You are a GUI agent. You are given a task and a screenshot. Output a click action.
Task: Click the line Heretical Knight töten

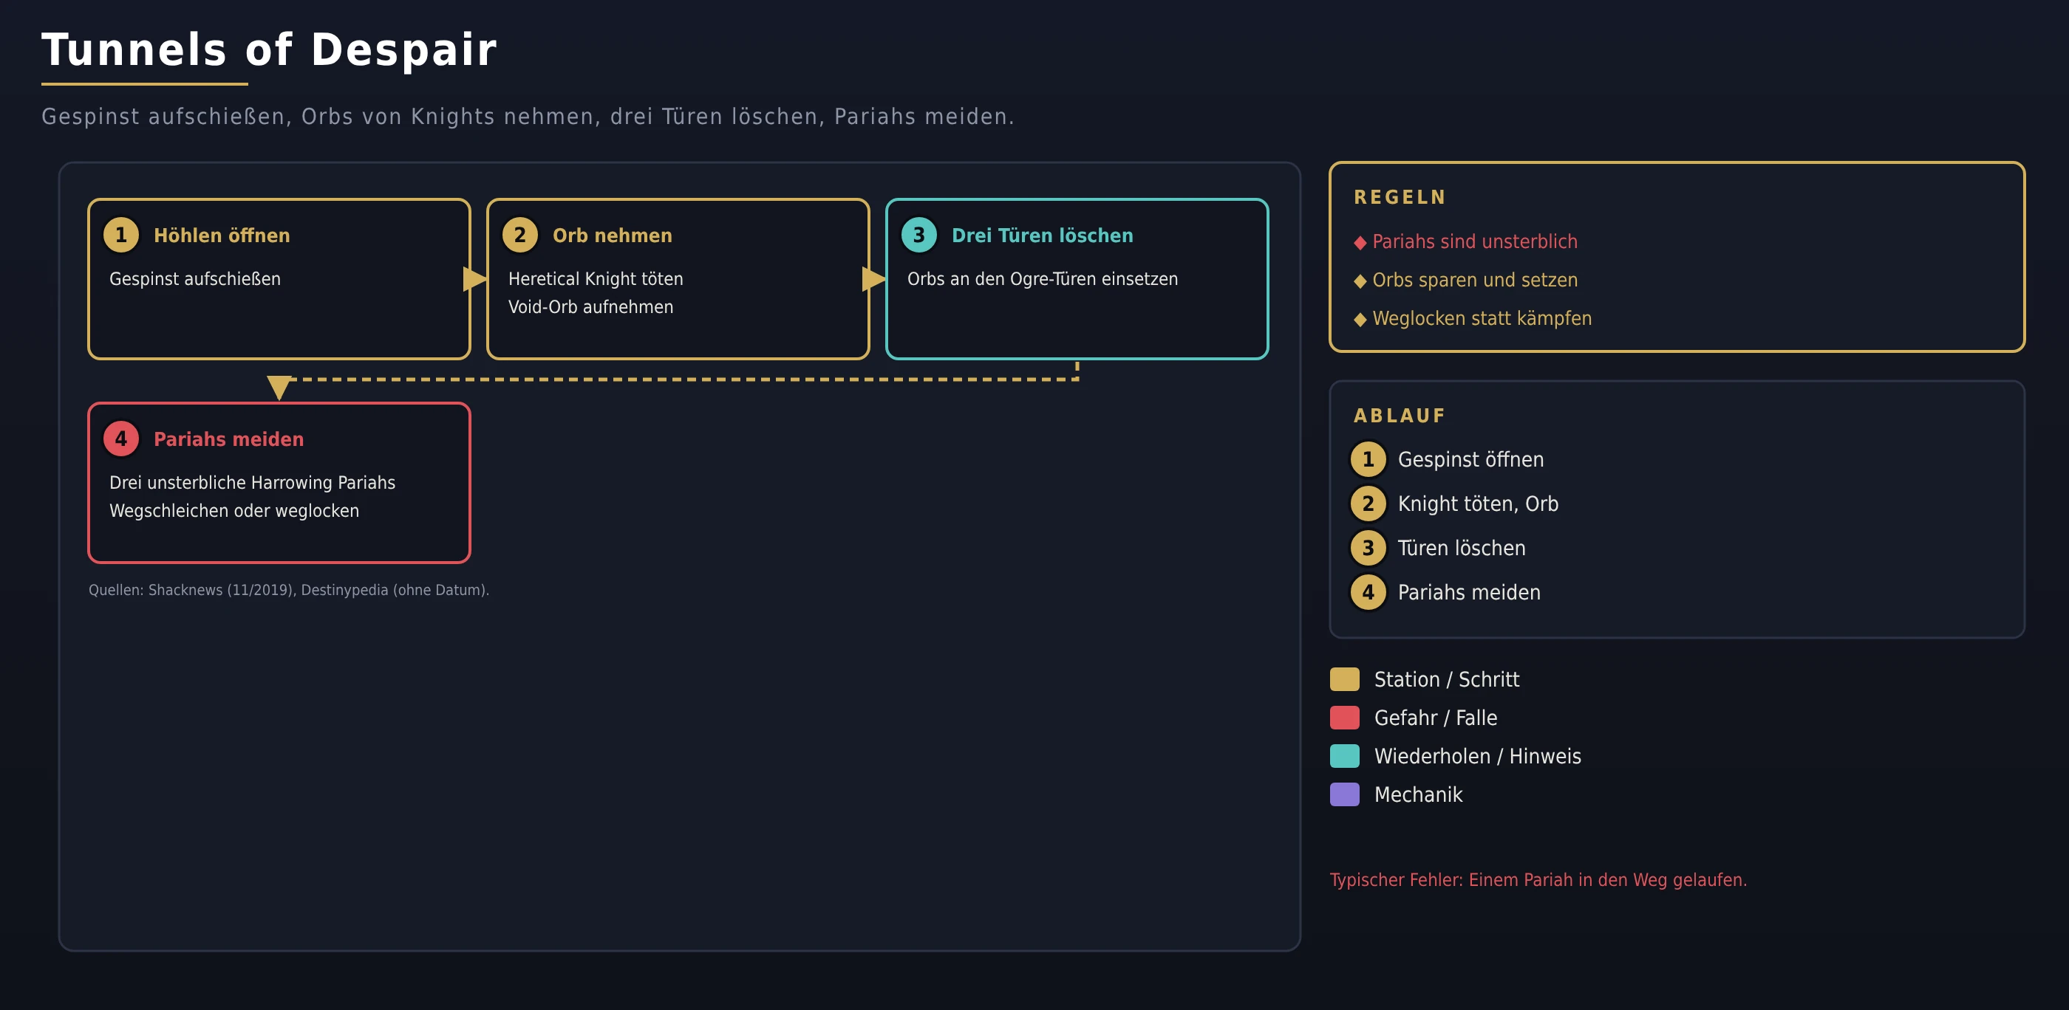point(596,279)
